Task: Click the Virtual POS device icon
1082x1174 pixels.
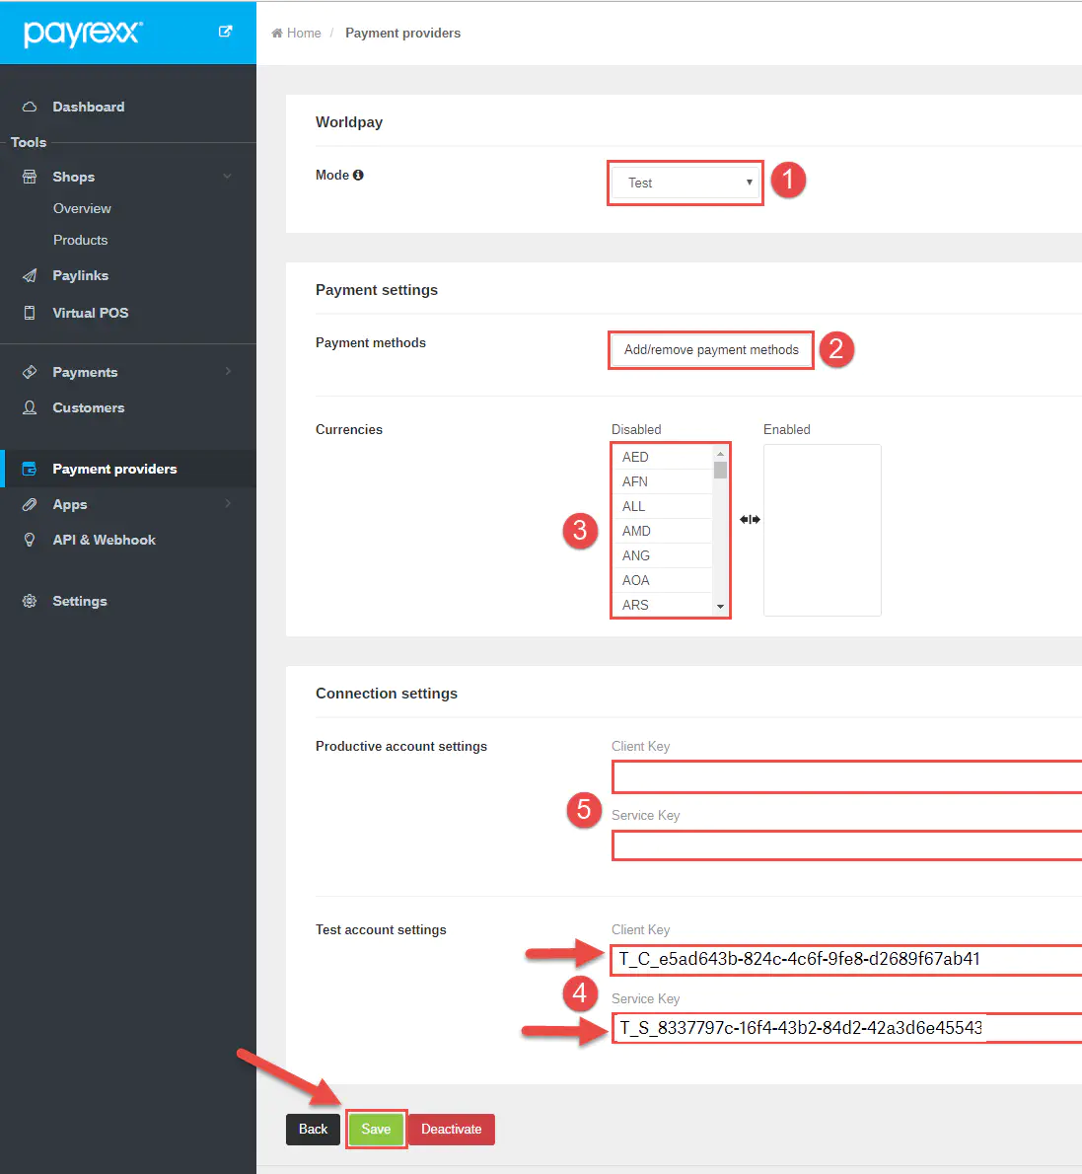Action: click(x=30, y=313)
